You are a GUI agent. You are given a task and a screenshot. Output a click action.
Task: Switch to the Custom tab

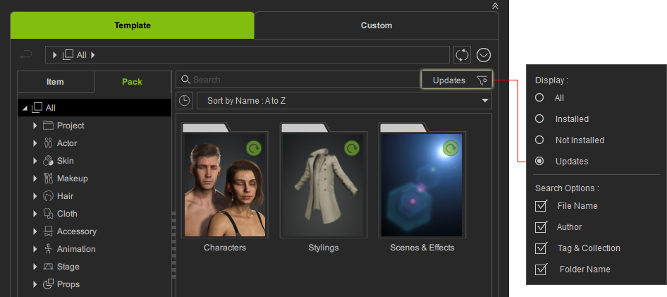click(376, 25)
